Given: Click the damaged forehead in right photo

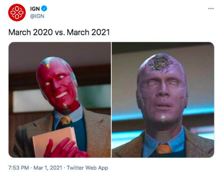Looking at the screenshot, I should (x=160, y=63).
